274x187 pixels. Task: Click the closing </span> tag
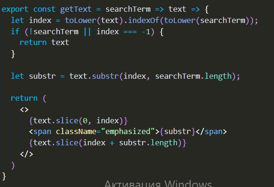tap(211, 132)
